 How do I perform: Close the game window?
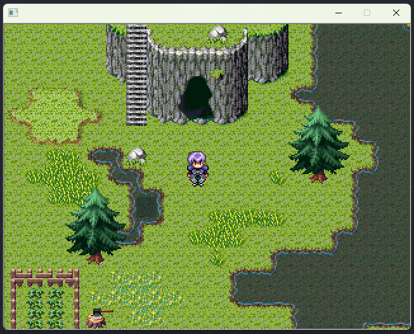pyautogui.click(x=396, y=13)
